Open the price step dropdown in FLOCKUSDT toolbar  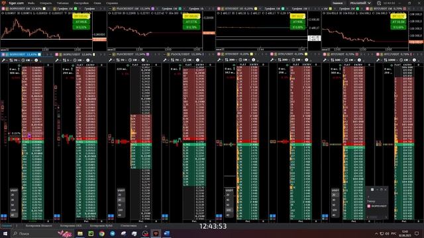pyautogui.click(x=121, y=60)
